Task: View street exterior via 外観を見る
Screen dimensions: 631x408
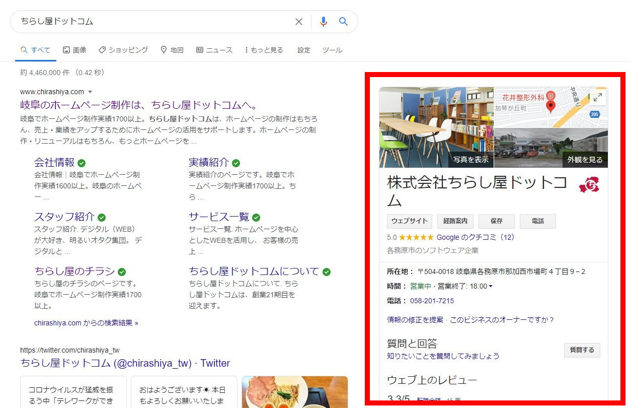Action: coord(551,148)
